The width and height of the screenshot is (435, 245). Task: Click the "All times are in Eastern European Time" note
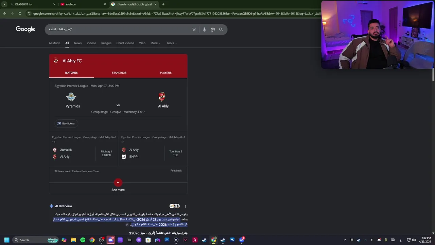point(76,171)
